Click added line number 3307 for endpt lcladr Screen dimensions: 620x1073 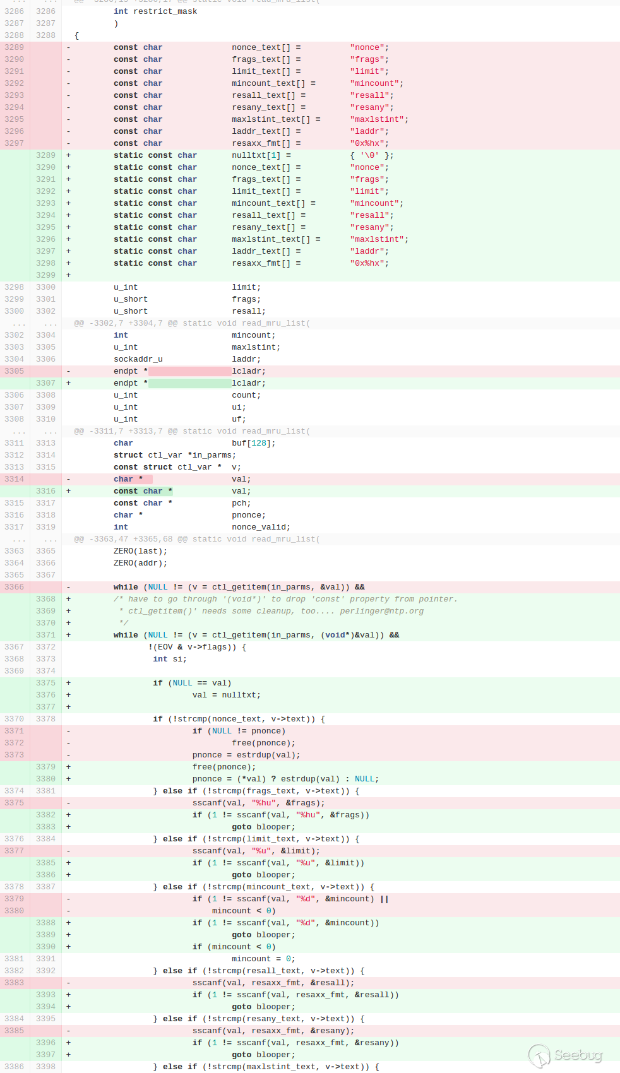(x=45, y=383)
